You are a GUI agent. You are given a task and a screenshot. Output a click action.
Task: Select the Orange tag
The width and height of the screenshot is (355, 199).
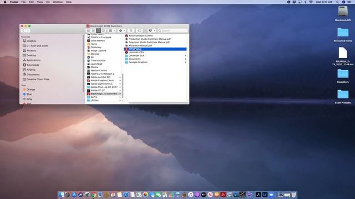coord(29,90)
